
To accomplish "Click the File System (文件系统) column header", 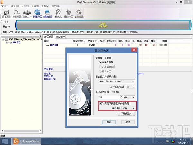I will [x=92, y=41].
